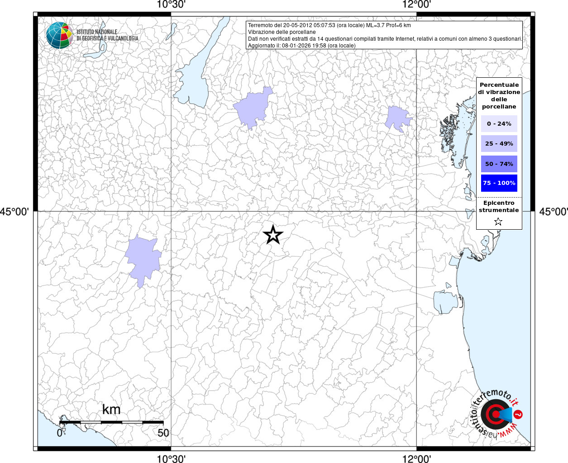Click 'Epicentro strumentale' legend label
Screen dimensions: 568x463
click(x=499, y=206)
